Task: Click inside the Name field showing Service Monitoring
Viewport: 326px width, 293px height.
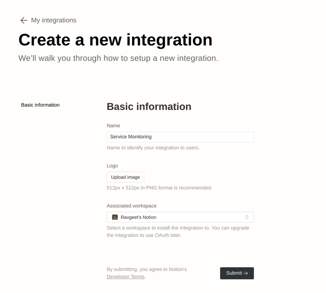Action: (181, 137)
